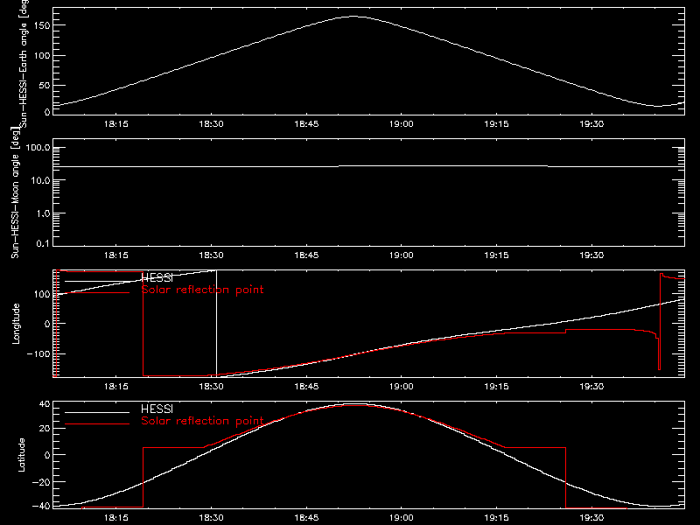Click the 18:15 time label under Moon angle plot
Viewport: 700px width, 525px height.
click(116, 255)
